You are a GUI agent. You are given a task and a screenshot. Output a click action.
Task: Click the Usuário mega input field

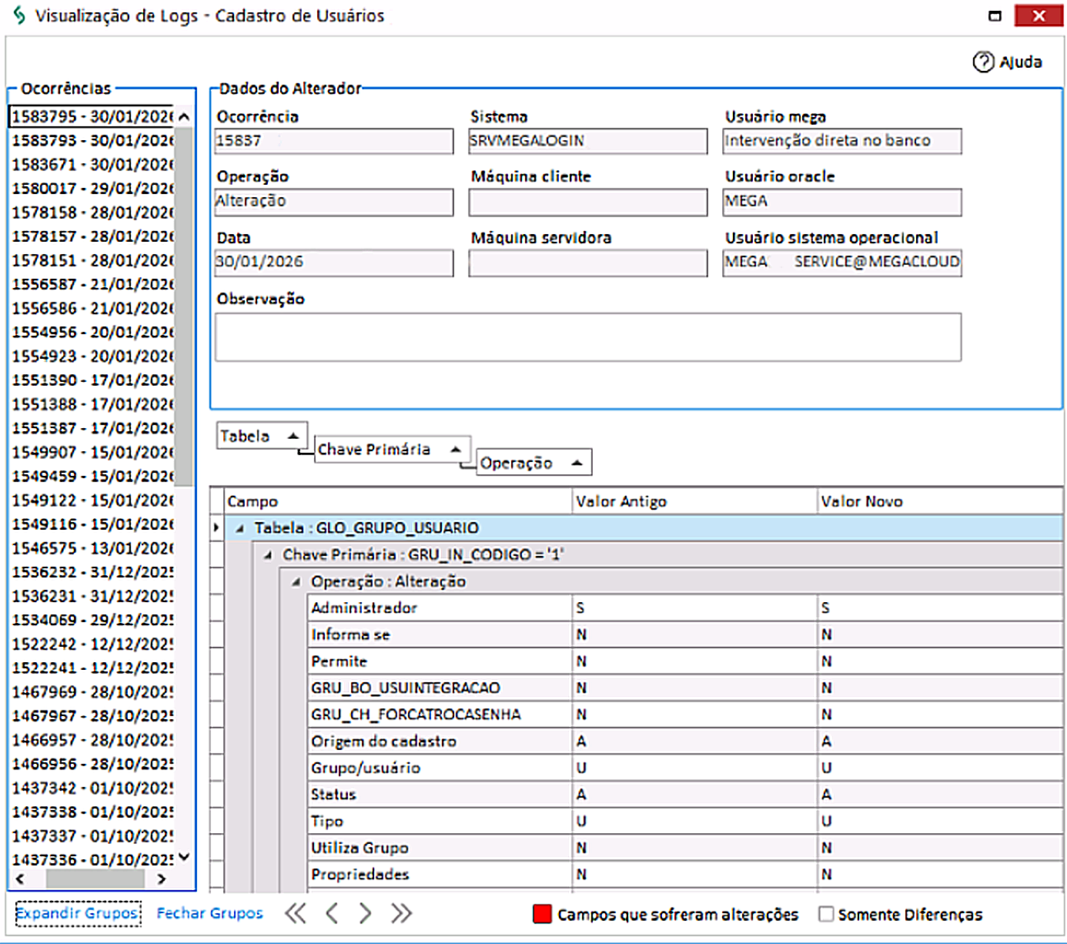[842, 141]
